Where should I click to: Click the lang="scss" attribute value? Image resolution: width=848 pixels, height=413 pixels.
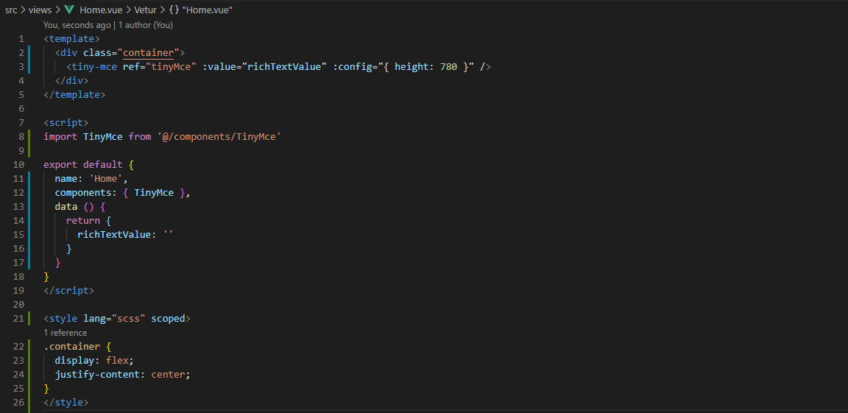(x=129, y=318)
